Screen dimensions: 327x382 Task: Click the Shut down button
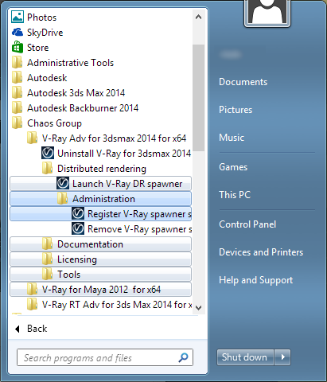(245, 357)
